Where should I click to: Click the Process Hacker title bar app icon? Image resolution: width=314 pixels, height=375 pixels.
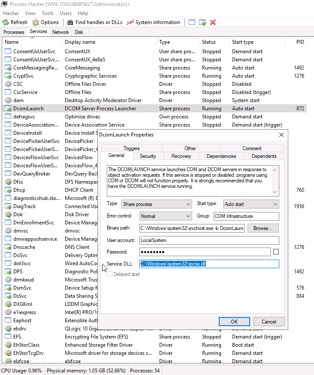(x=4, y=4)
